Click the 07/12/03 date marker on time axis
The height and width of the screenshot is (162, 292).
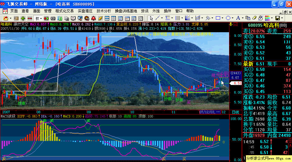pos(210,112)
